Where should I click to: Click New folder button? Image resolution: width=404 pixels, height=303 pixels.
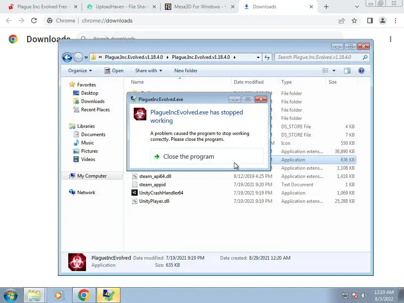tap(186, 71)
